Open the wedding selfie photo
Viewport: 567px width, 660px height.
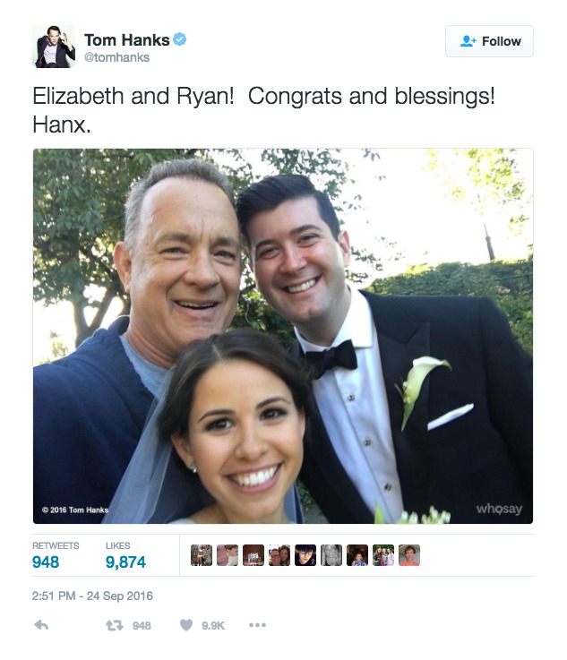click(x=283, y=336)
